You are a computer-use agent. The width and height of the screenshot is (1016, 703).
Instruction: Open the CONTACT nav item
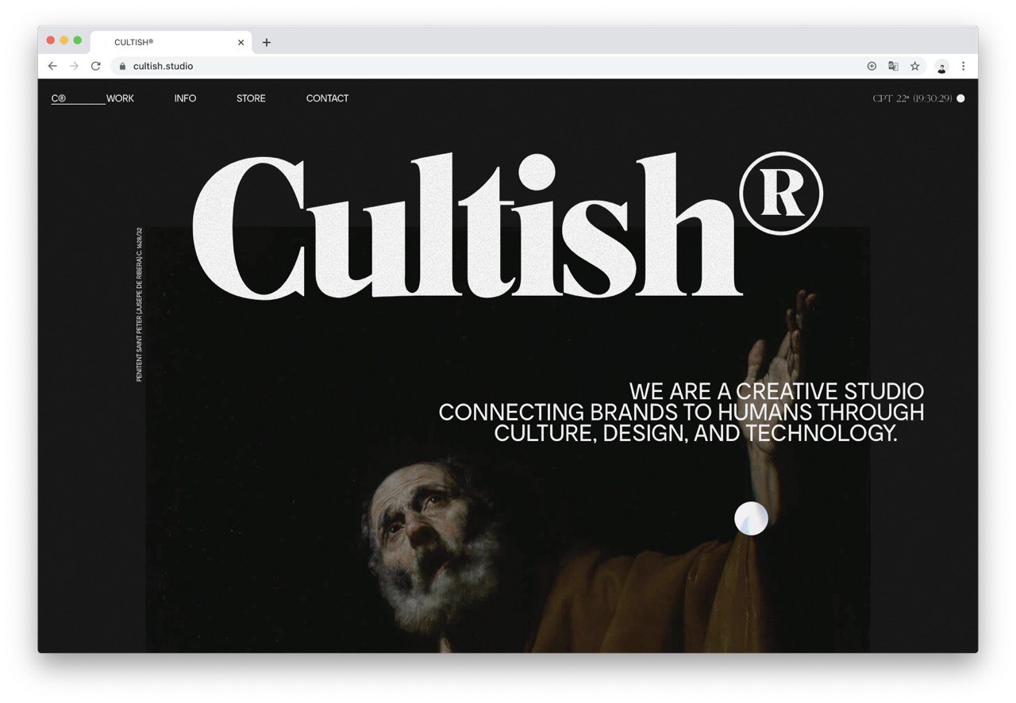327,98
